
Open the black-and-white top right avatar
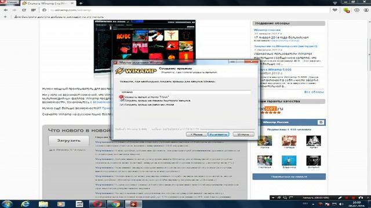tap(314, 140)
